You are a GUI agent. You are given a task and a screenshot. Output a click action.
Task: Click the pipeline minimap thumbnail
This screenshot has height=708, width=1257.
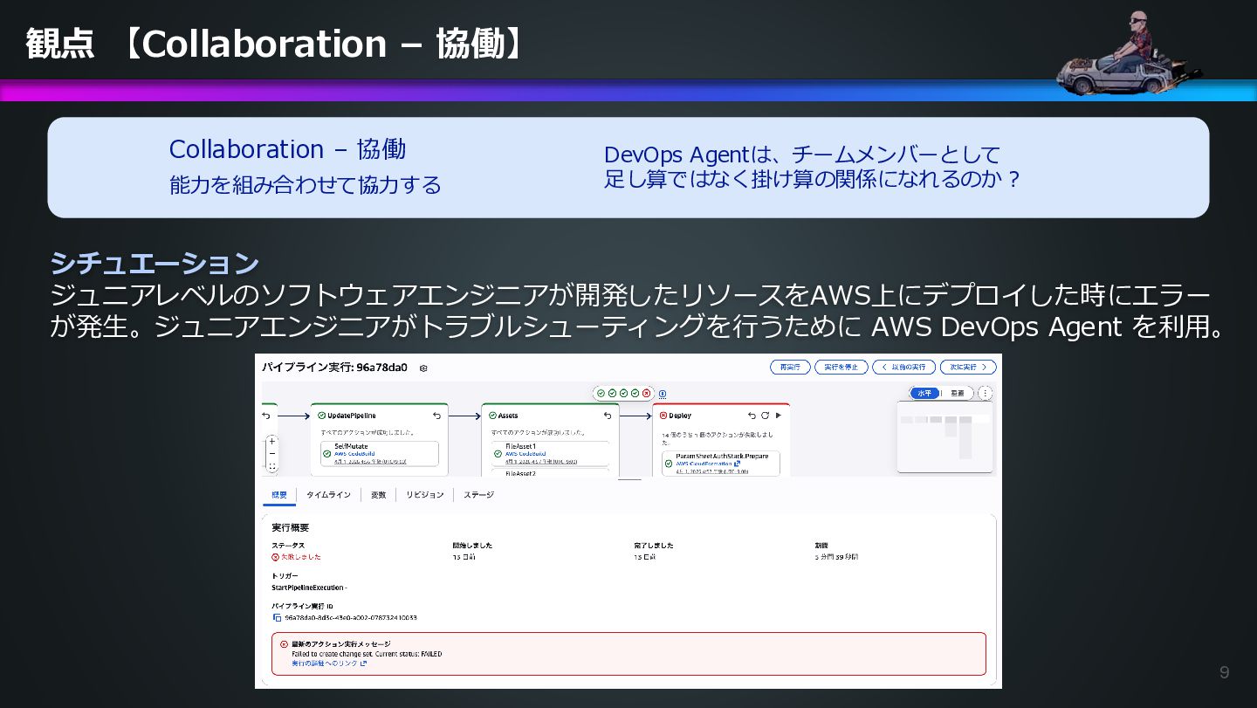click(944, 436)
